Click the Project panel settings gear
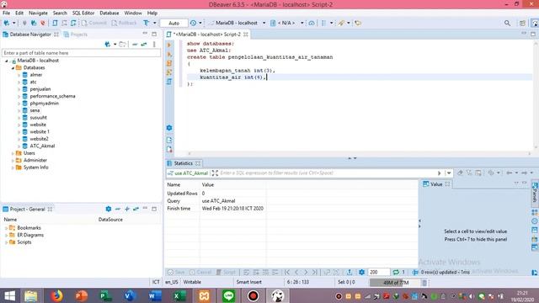 click(x=109, y=209)
